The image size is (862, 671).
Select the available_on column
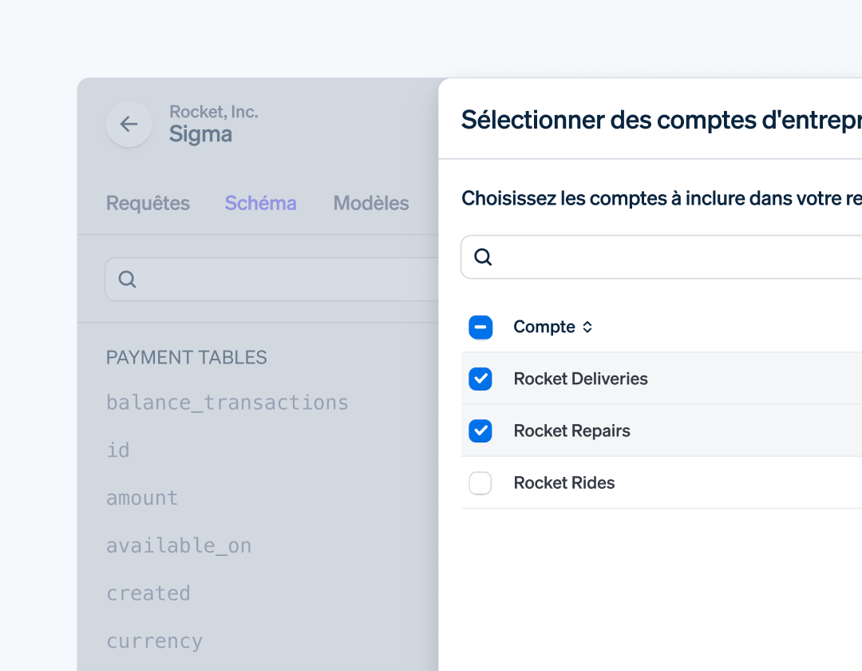click(179, 546)
